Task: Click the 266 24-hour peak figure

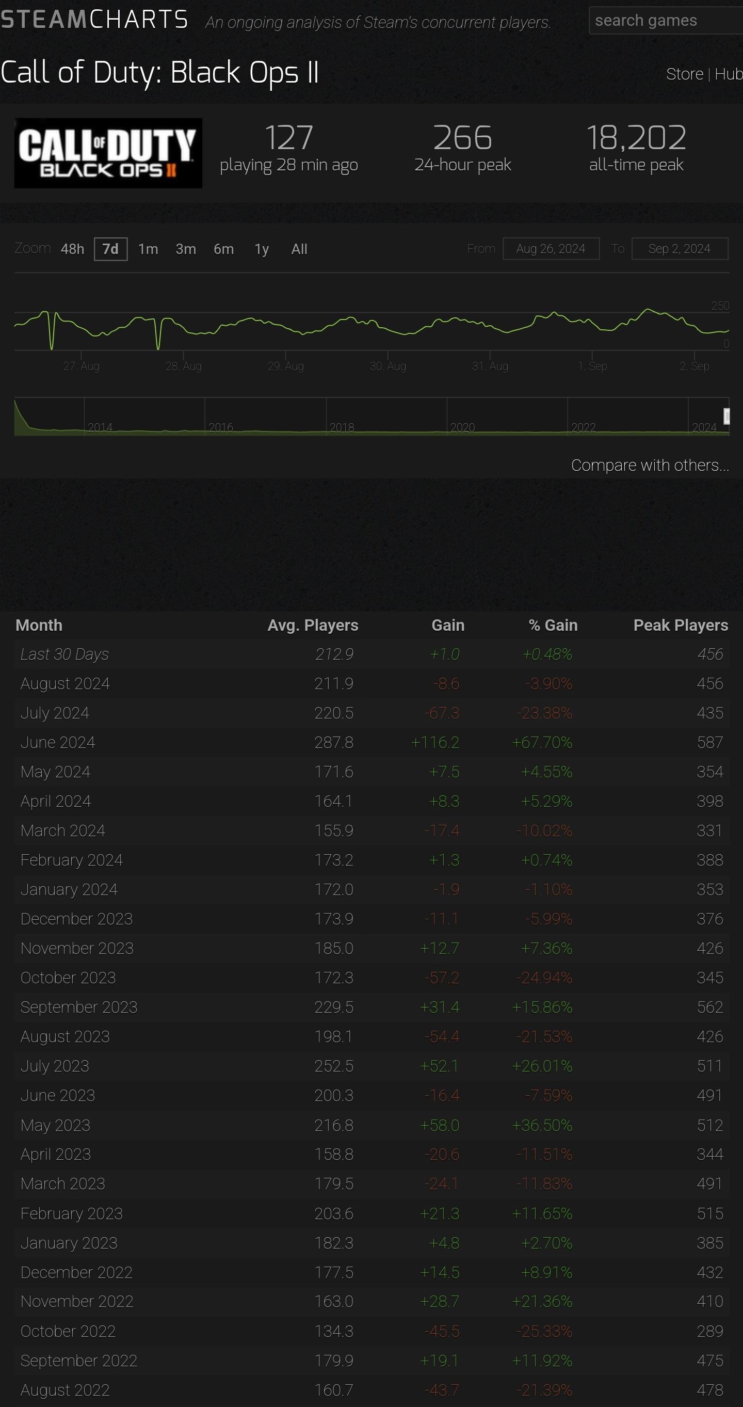Action: click(462, 137)
